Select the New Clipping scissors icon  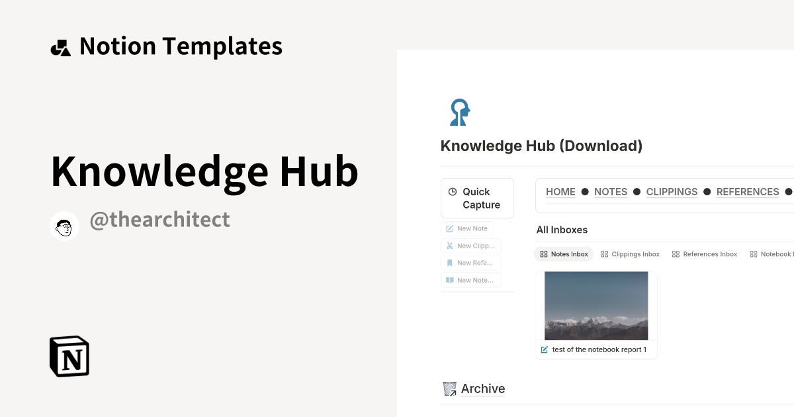449,246
